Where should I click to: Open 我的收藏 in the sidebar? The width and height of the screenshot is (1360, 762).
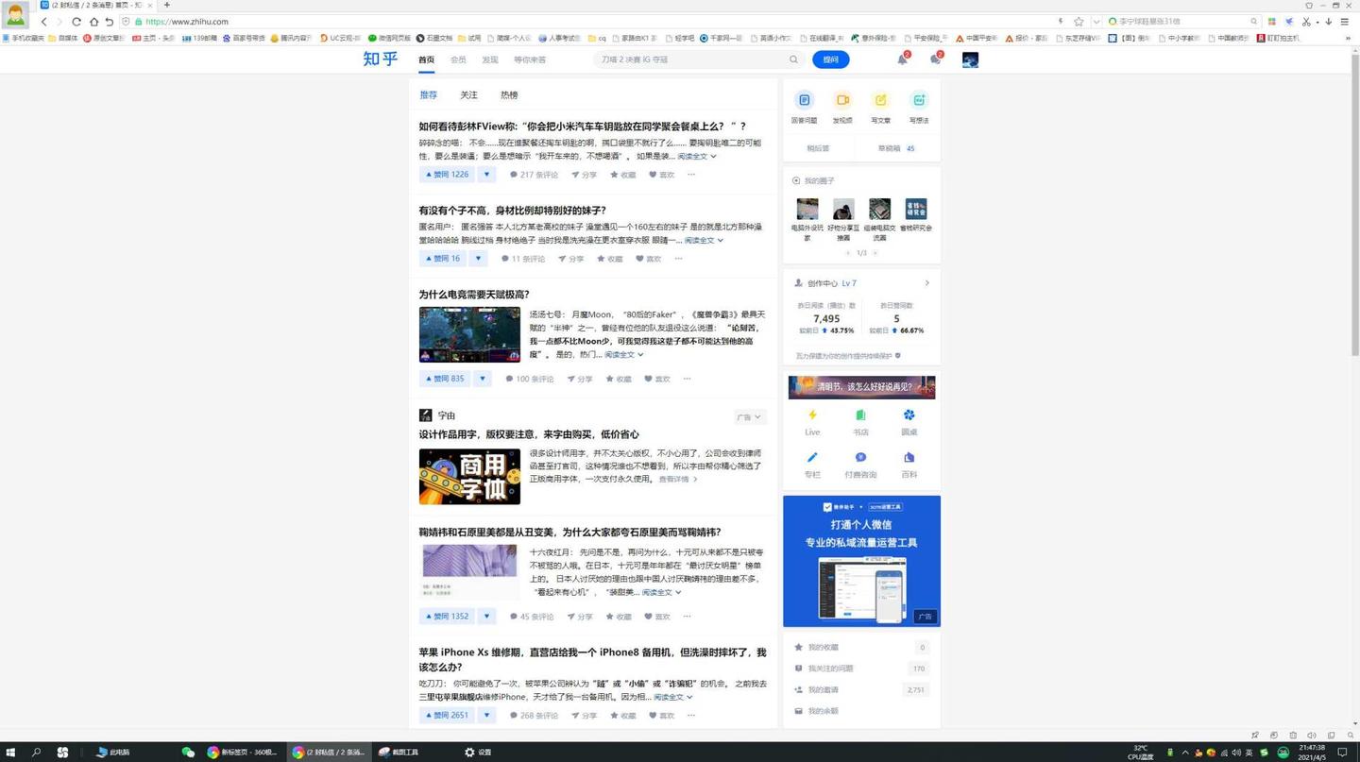tap(861, 648)
